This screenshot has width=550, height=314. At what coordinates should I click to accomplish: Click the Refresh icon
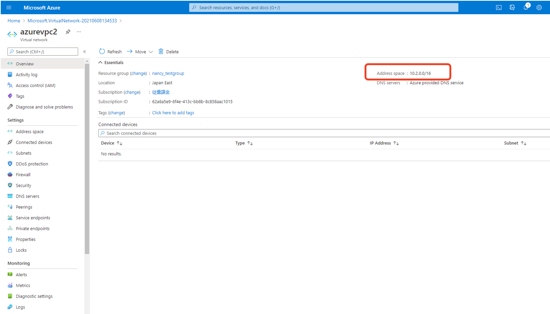point(102,51)
